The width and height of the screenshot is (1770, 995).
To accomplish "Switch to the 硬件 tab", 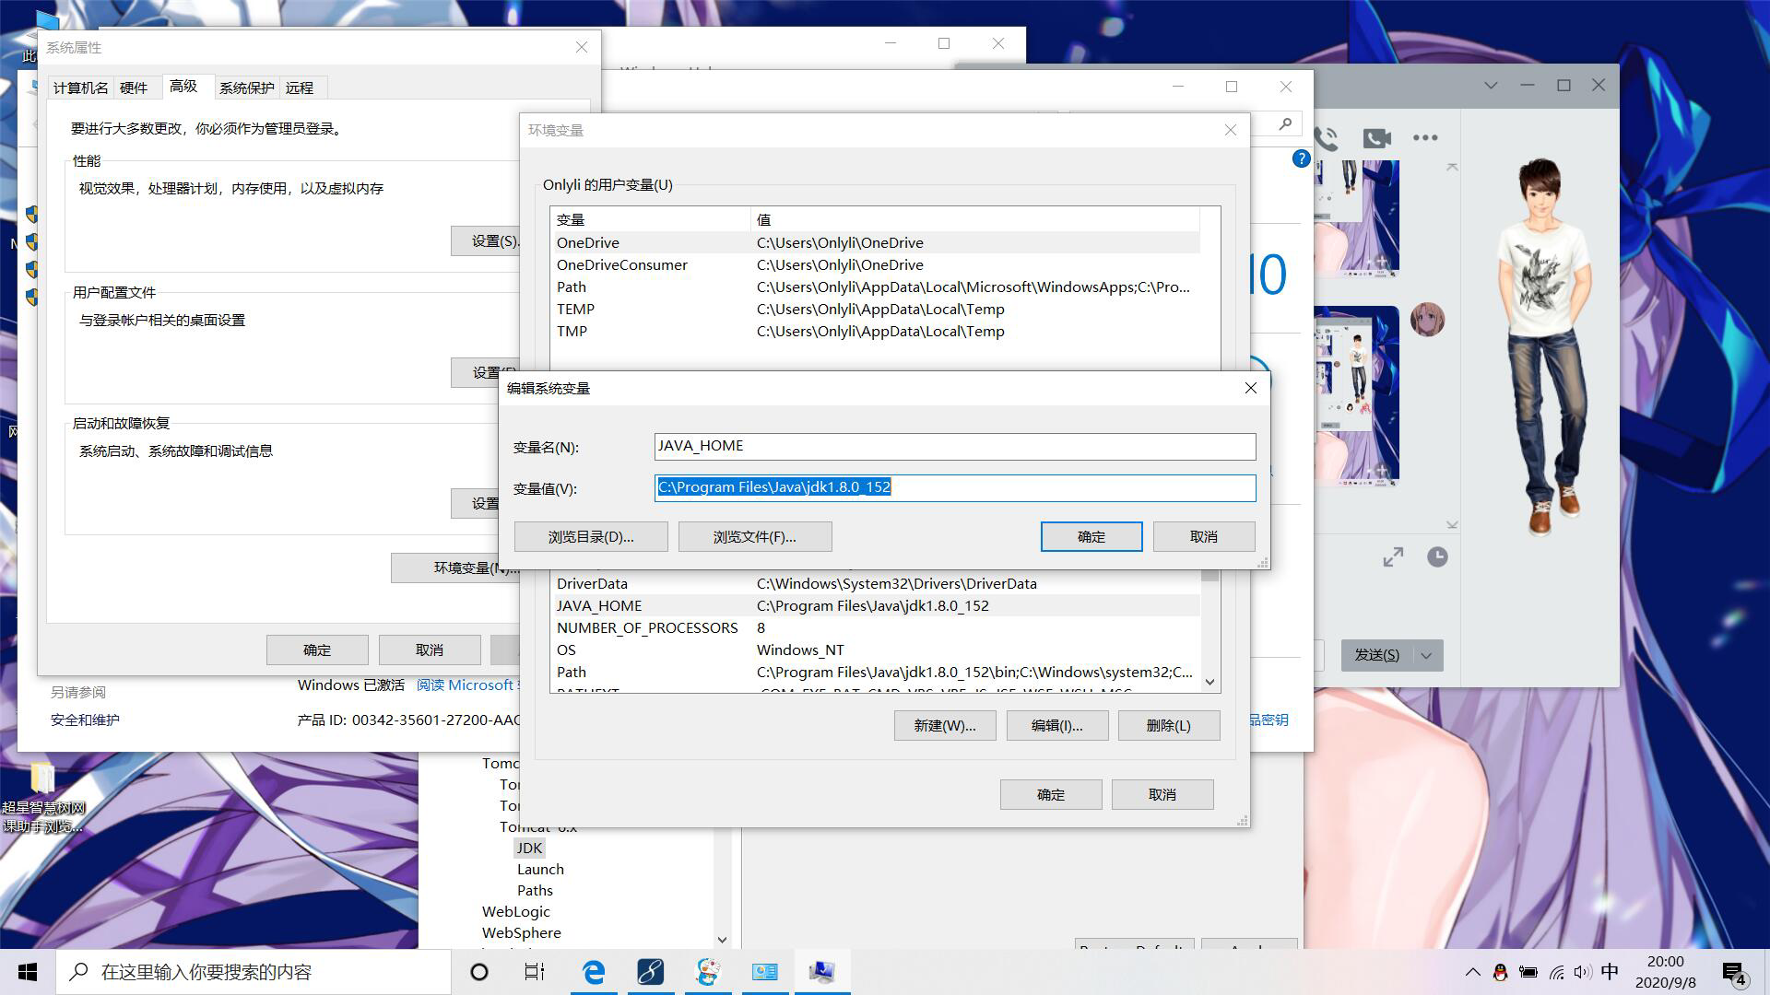I will tap(134, 88).
